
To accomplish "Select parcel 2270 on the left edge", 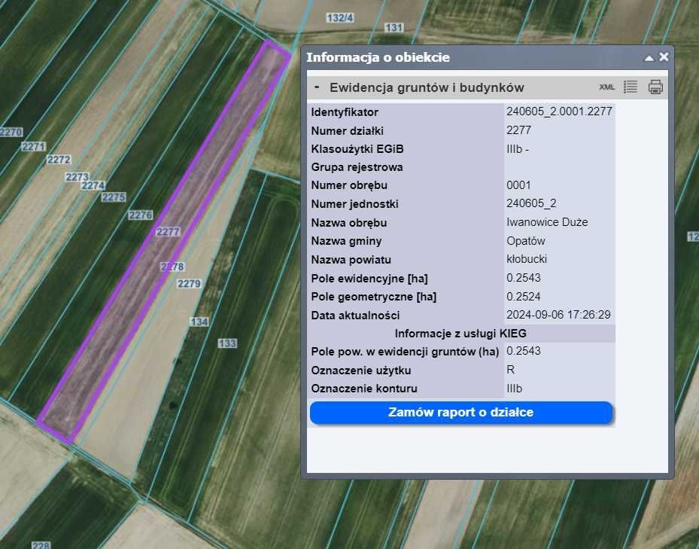I will pyautogui.click(x=11, y=131).
